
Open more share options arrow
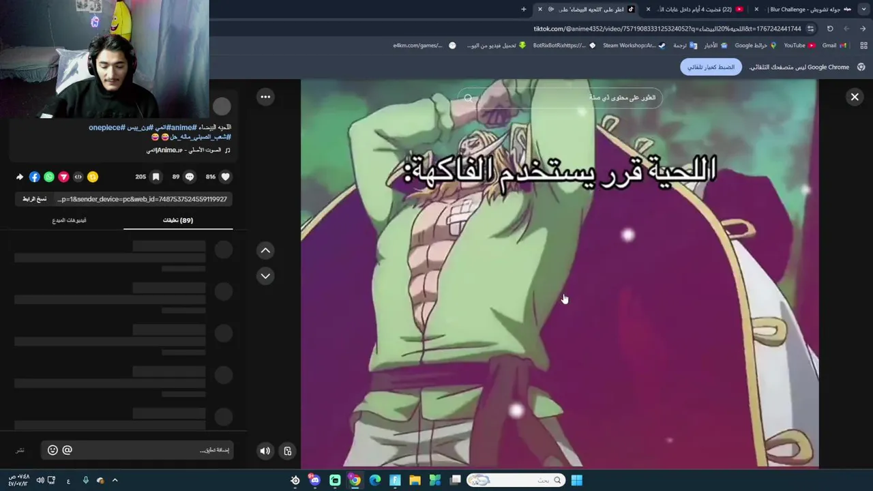20,177
